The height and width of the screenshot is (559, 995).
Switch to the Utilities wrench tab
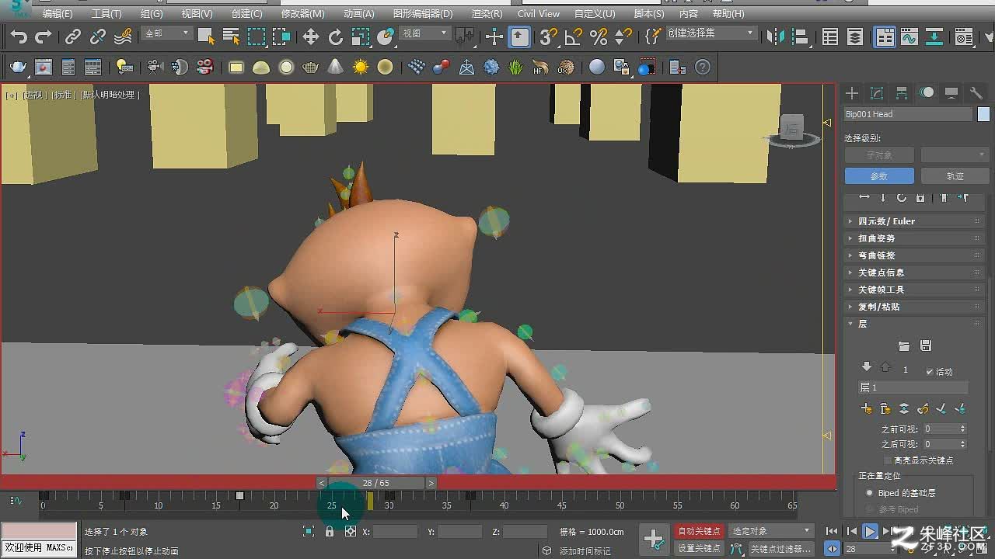976,93
